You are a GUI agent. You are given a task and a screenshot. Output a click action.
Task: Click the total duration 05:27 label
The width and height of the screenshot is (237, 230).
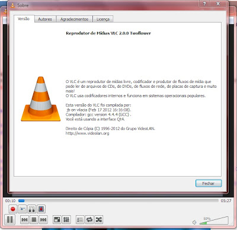pyautogui.click(x=226, y=201)
